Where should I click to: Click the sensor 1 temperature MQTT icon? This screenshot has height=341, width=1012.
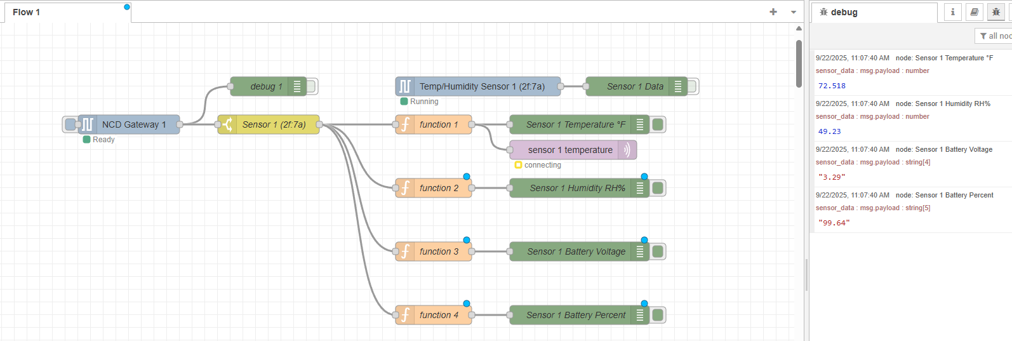[627, 150]
